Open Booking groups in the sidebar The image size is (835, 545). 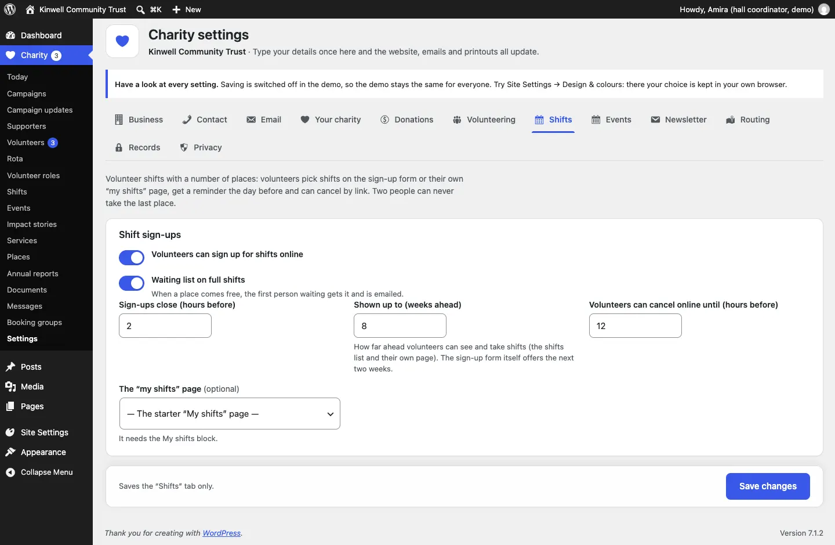click(34, 322)
